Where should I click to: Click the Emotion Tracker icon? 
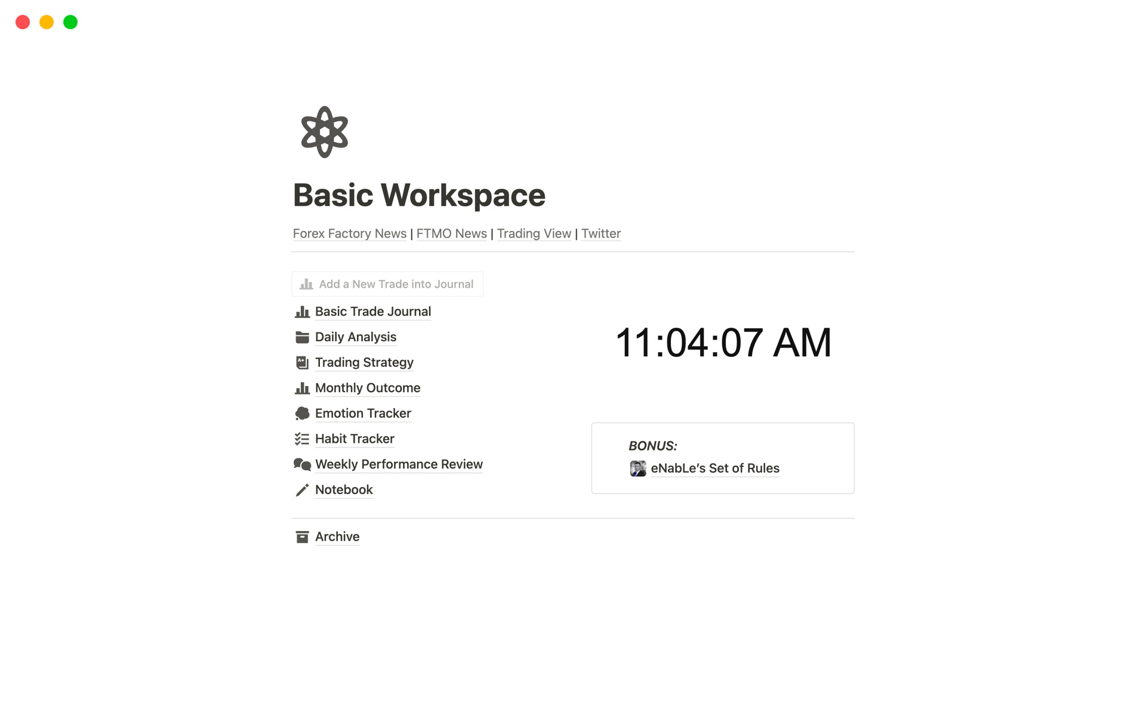click(302, 412)
